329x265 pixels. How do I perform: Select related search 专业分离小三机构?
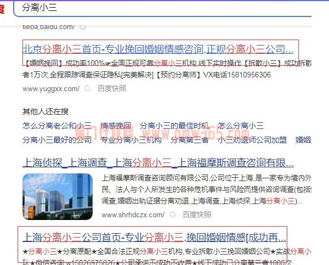click(131, 140)
